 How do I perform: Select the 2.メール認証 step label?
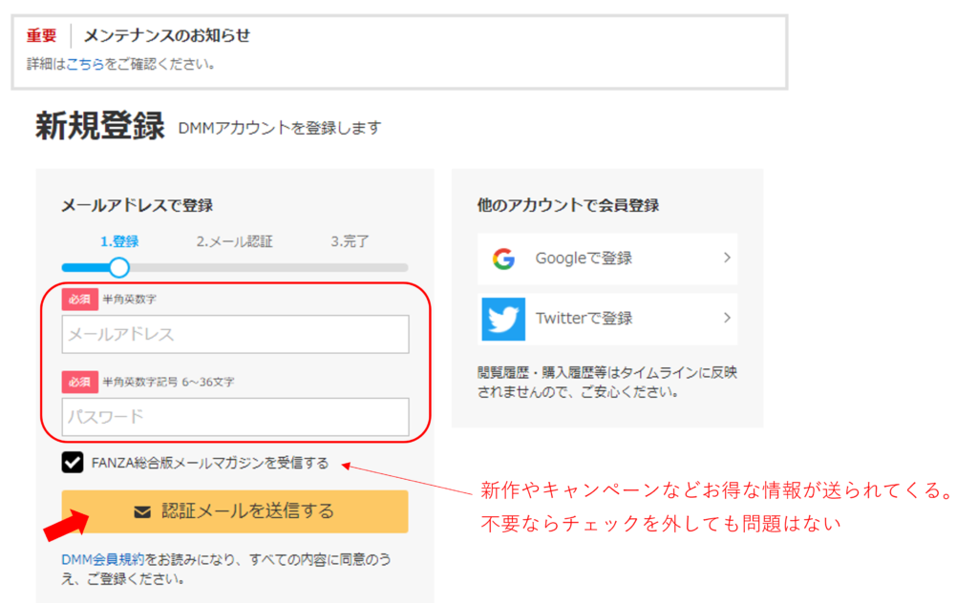click(234, 241)
